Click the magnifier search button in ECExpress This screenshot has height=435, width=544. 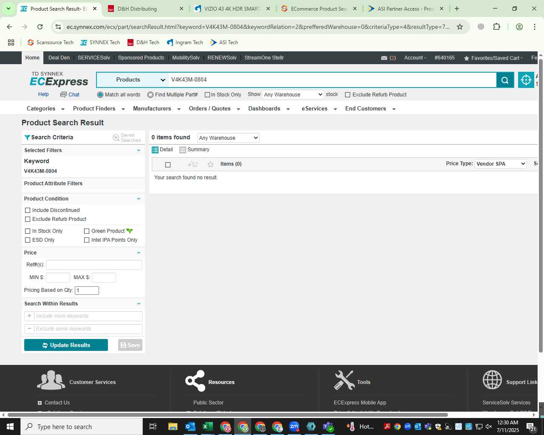505,80
